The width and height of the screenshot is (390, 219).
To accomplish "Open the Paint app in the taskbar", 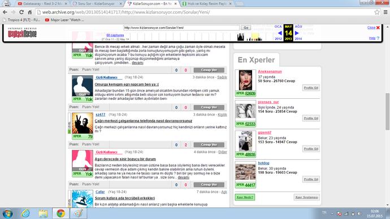I will 79,213.
